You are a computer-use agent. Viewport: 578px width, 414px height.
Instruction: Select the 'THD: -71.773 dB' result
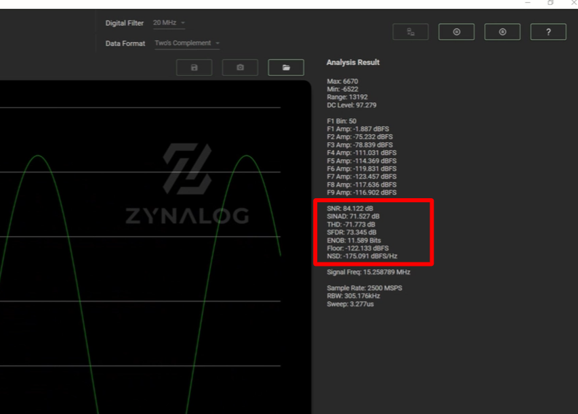pyautogui.click(x=350, y=225)
